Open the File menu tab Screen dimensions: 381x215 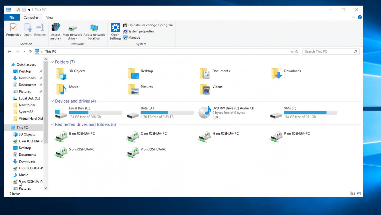pyautogui.click(x=12, y=17)
